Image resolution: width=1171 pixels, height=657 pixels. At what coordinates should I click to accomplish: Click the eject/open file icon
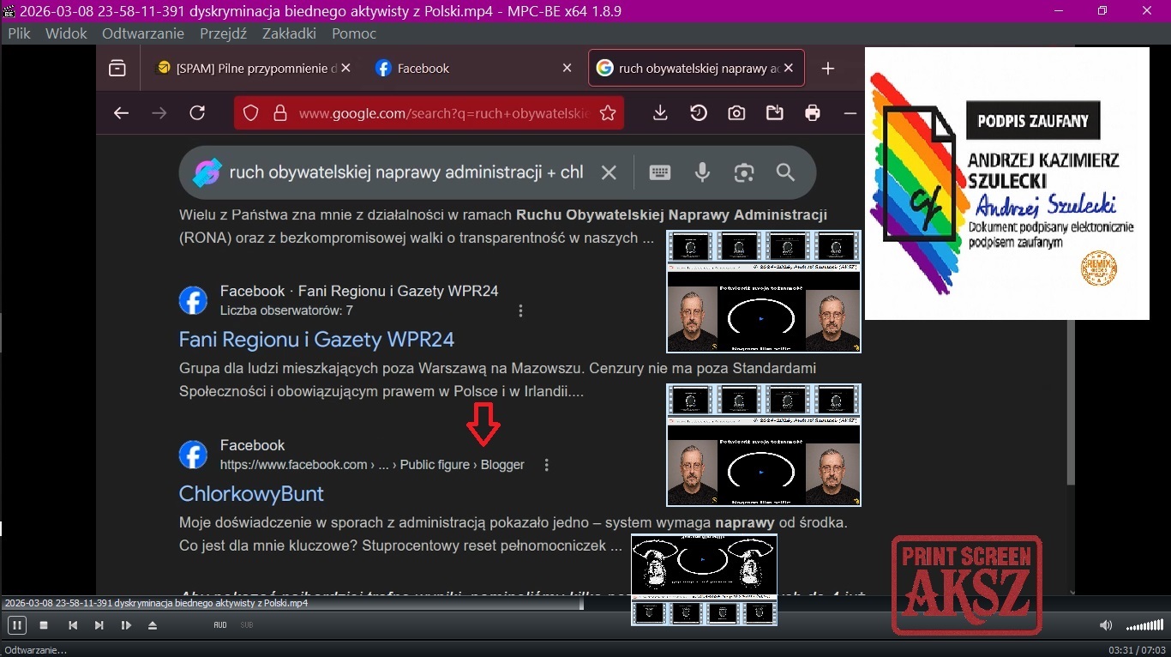(153, 625)
